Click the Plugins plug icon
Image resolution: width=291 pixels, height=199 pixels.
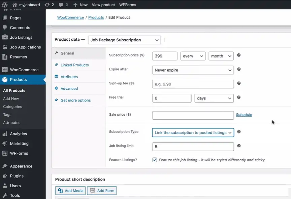coord(5,176)
